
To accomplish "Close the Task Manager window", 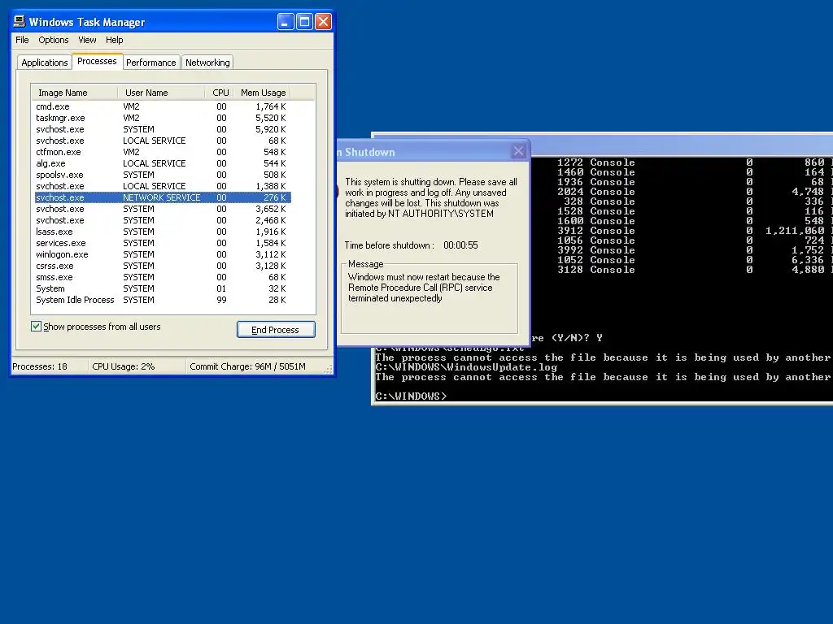I will point(323,22).
